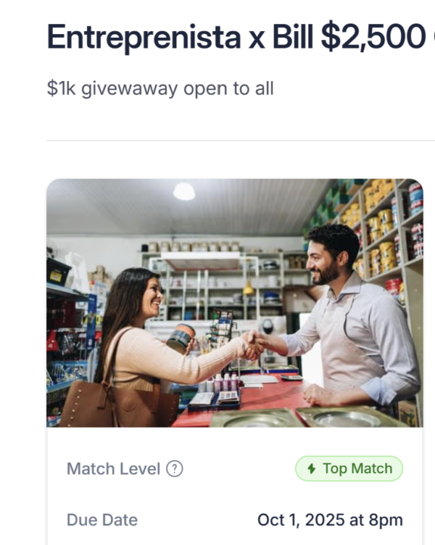Select the Oct 1, 2025 at 8pm value
The image size is (435, 545).
[330, 520]
